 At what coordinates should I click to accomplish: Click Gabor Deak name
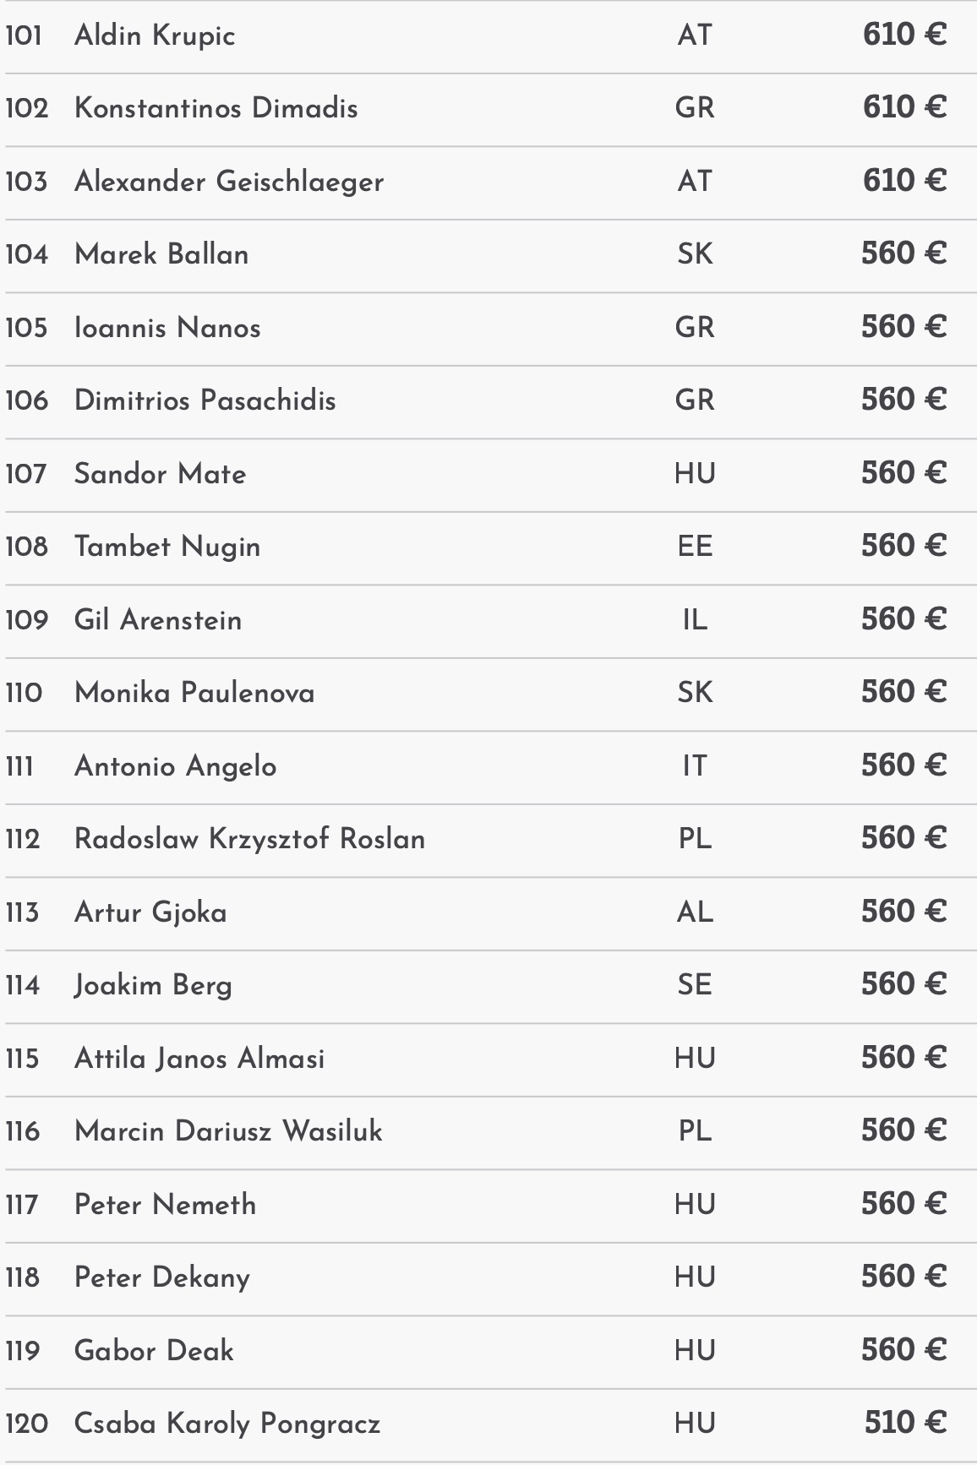154,1351
